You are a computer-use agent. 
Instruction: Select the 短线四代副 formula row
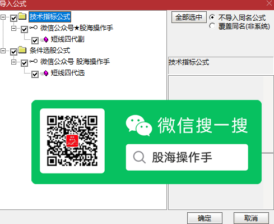click(x=68, y=39)
